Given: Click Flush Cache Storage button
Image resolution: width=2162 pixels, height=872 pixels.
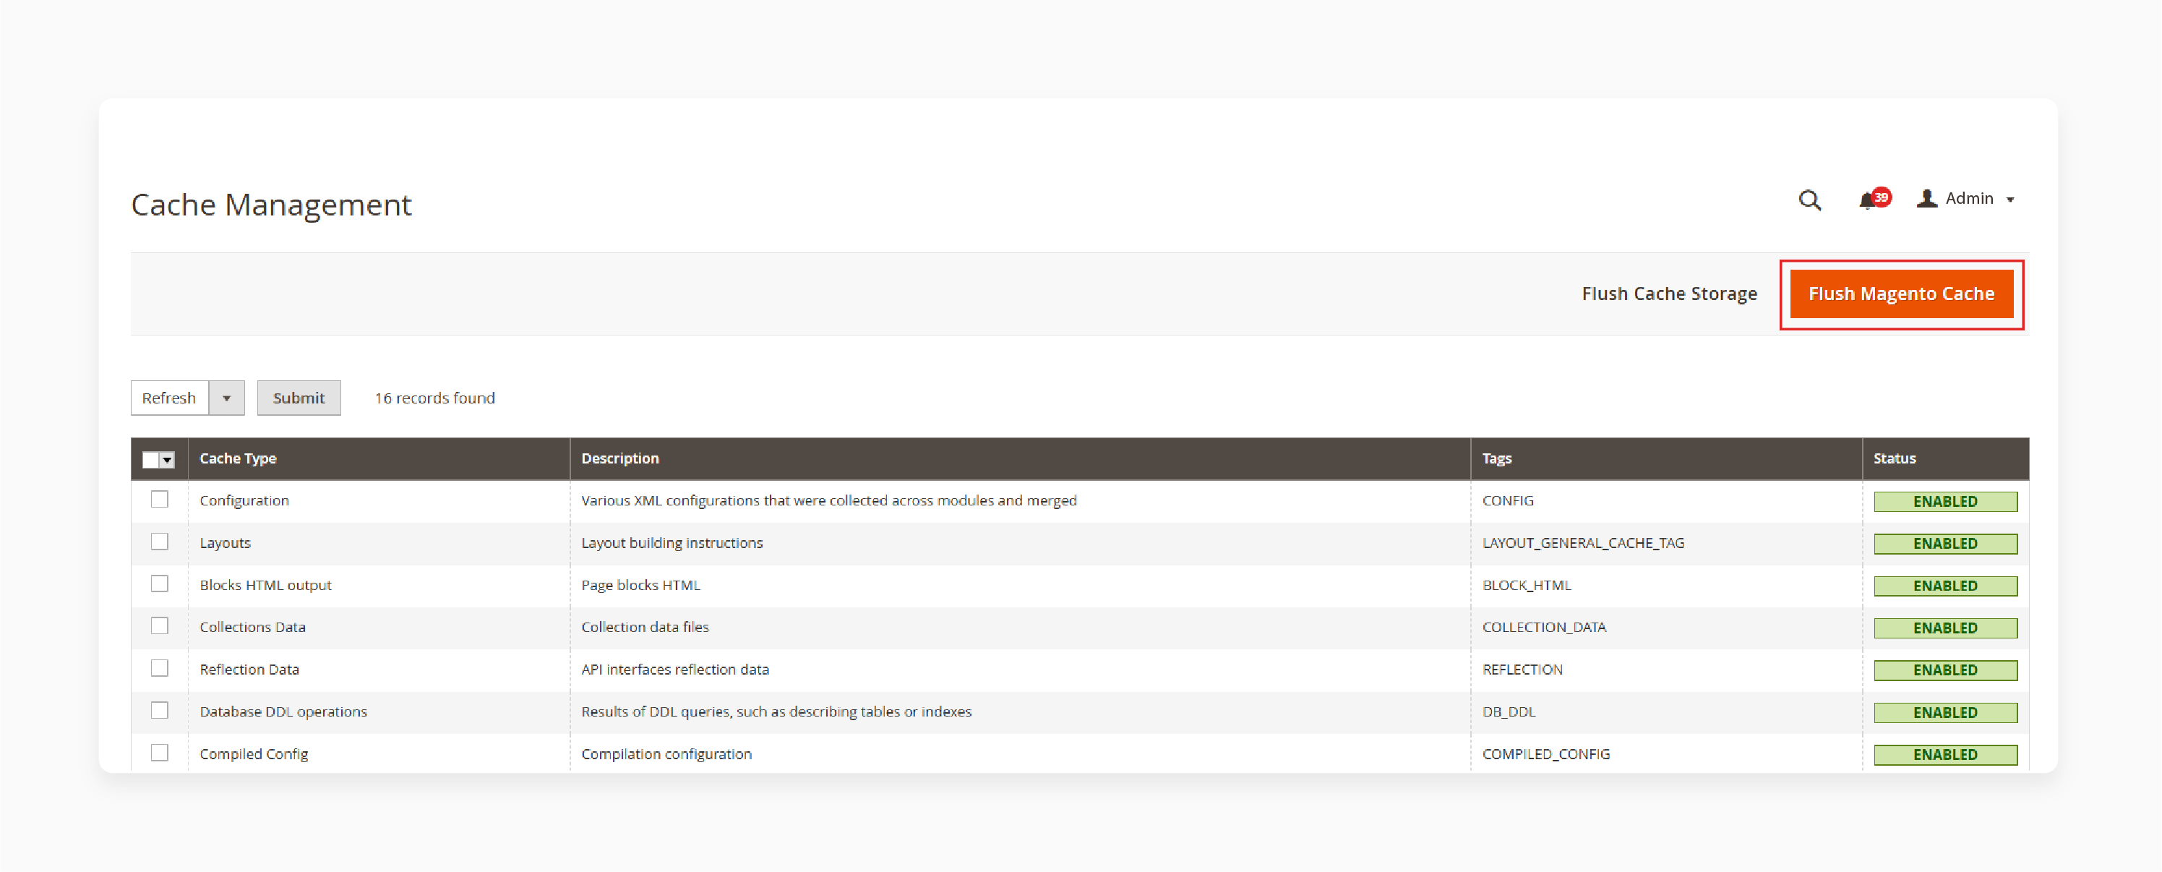Looking at the screenshot, I should click(x=1668, y=294).
